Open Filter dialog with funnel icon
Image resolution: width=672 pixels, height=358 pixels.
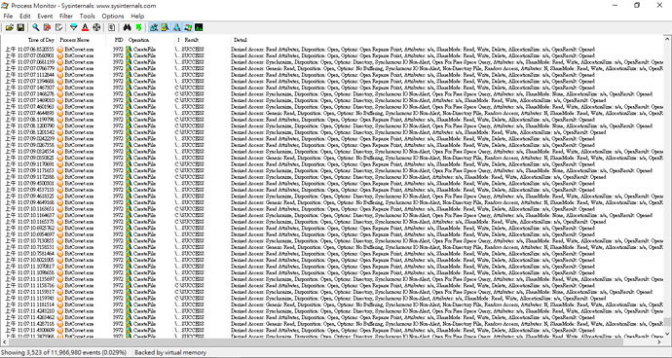74,27
